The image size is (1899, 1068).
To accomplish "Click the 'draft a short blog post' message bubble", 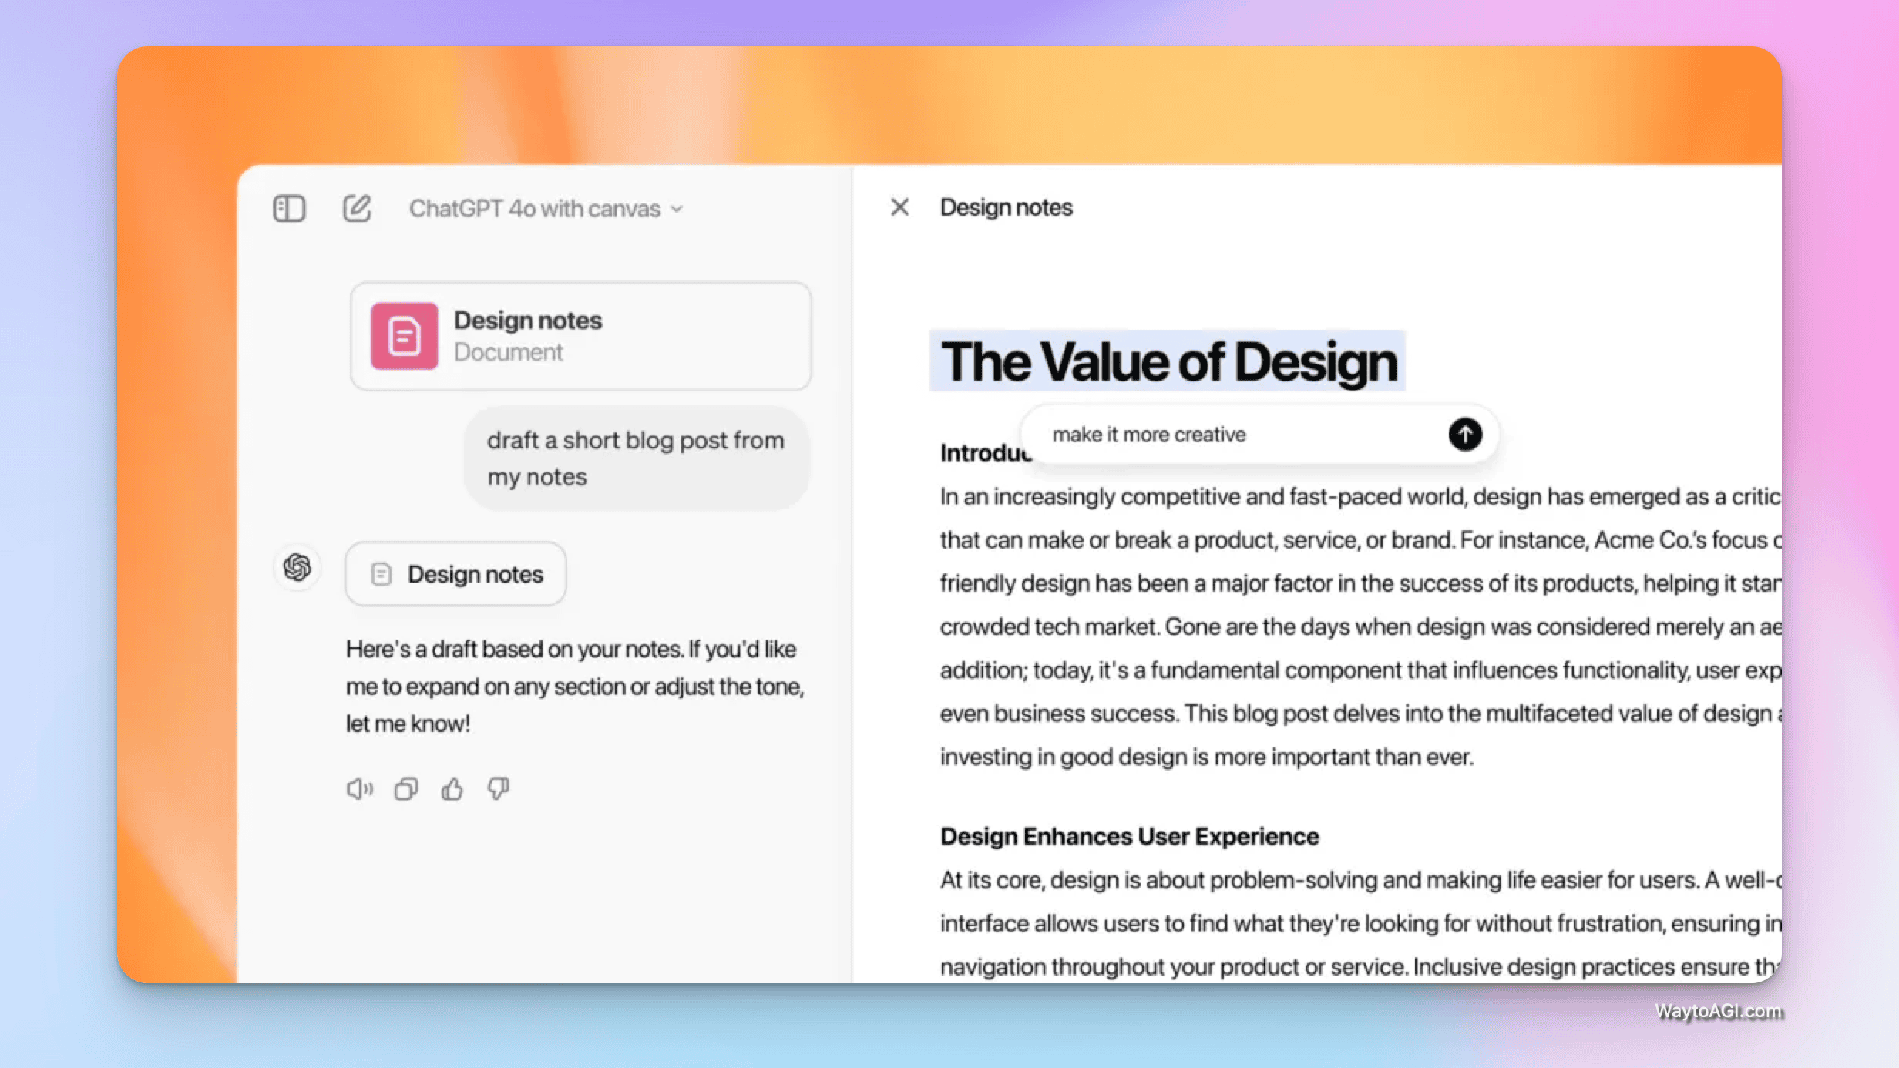I will [x=636, y=458].
